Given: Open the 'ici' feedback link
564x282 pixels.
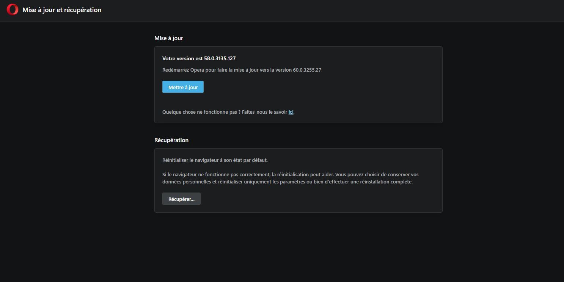Looking at the screenshot, I should 291,112.
